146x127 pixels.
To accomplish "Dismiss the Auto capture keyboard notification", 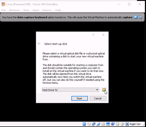I will pyautogui.click(x=136, y=17).
